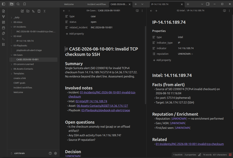
Task: Open command palette ribbon icon
Action: point(3,39)
